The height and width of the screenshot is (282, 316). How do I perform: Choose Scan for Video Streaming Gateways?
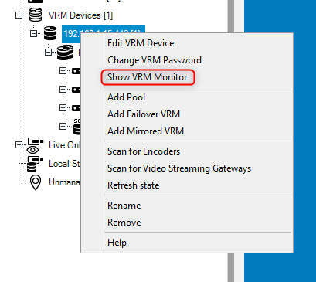point(179,168)
